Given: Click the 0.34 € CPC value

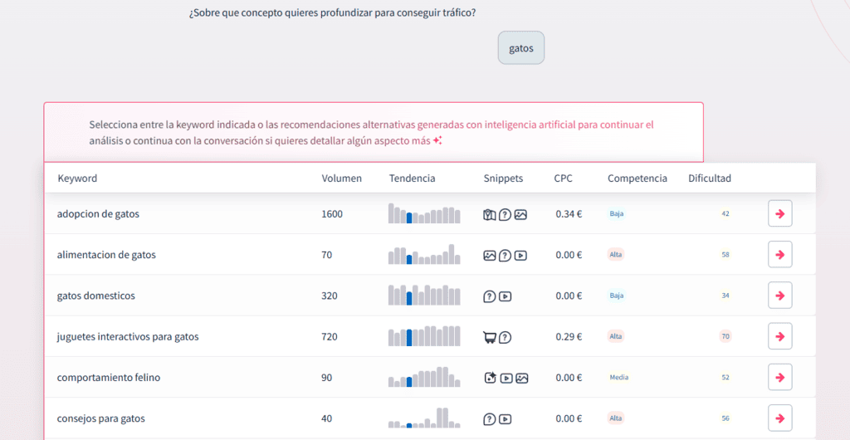Looking at the screenshot, I should click(569, 214).
